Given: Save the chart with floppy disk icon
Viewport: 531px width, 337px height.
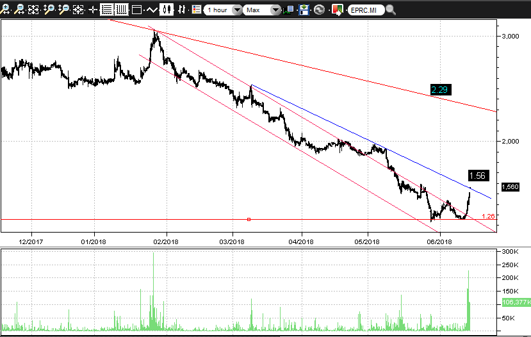Looking at the screenshot, I should [304, 10].
